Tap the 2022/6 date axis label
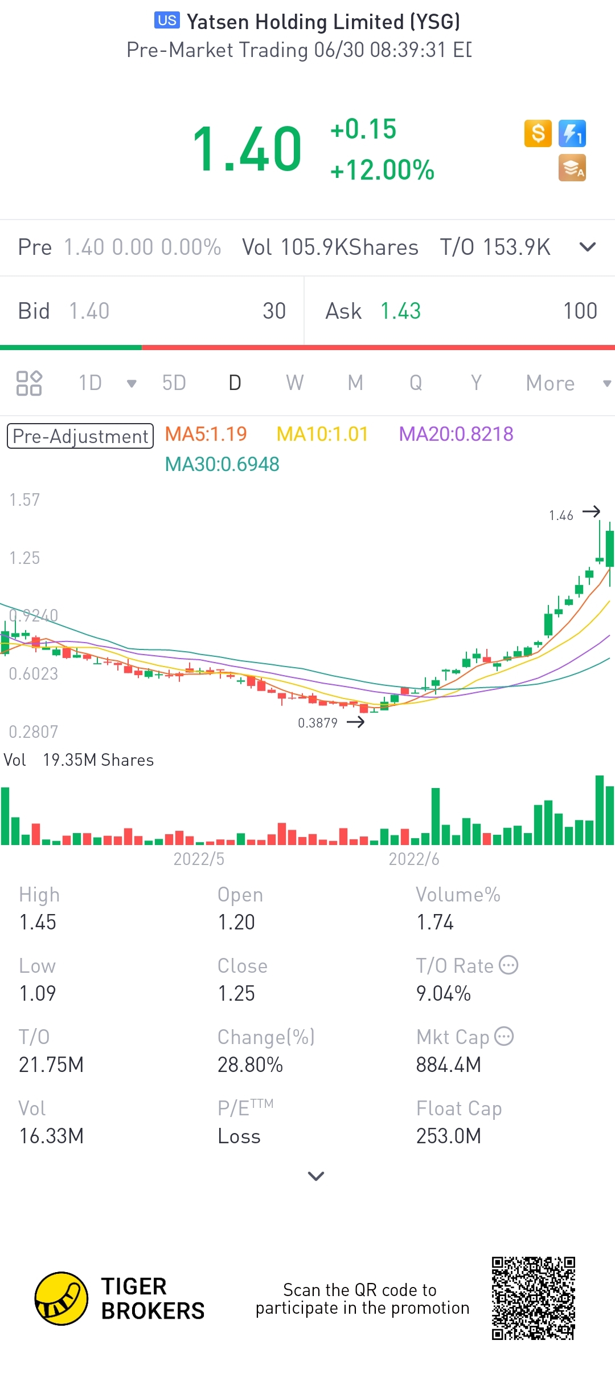Image resolution: width=615 pixels, height=1397 pixels. pyautogui.click(x=414, y=859)
